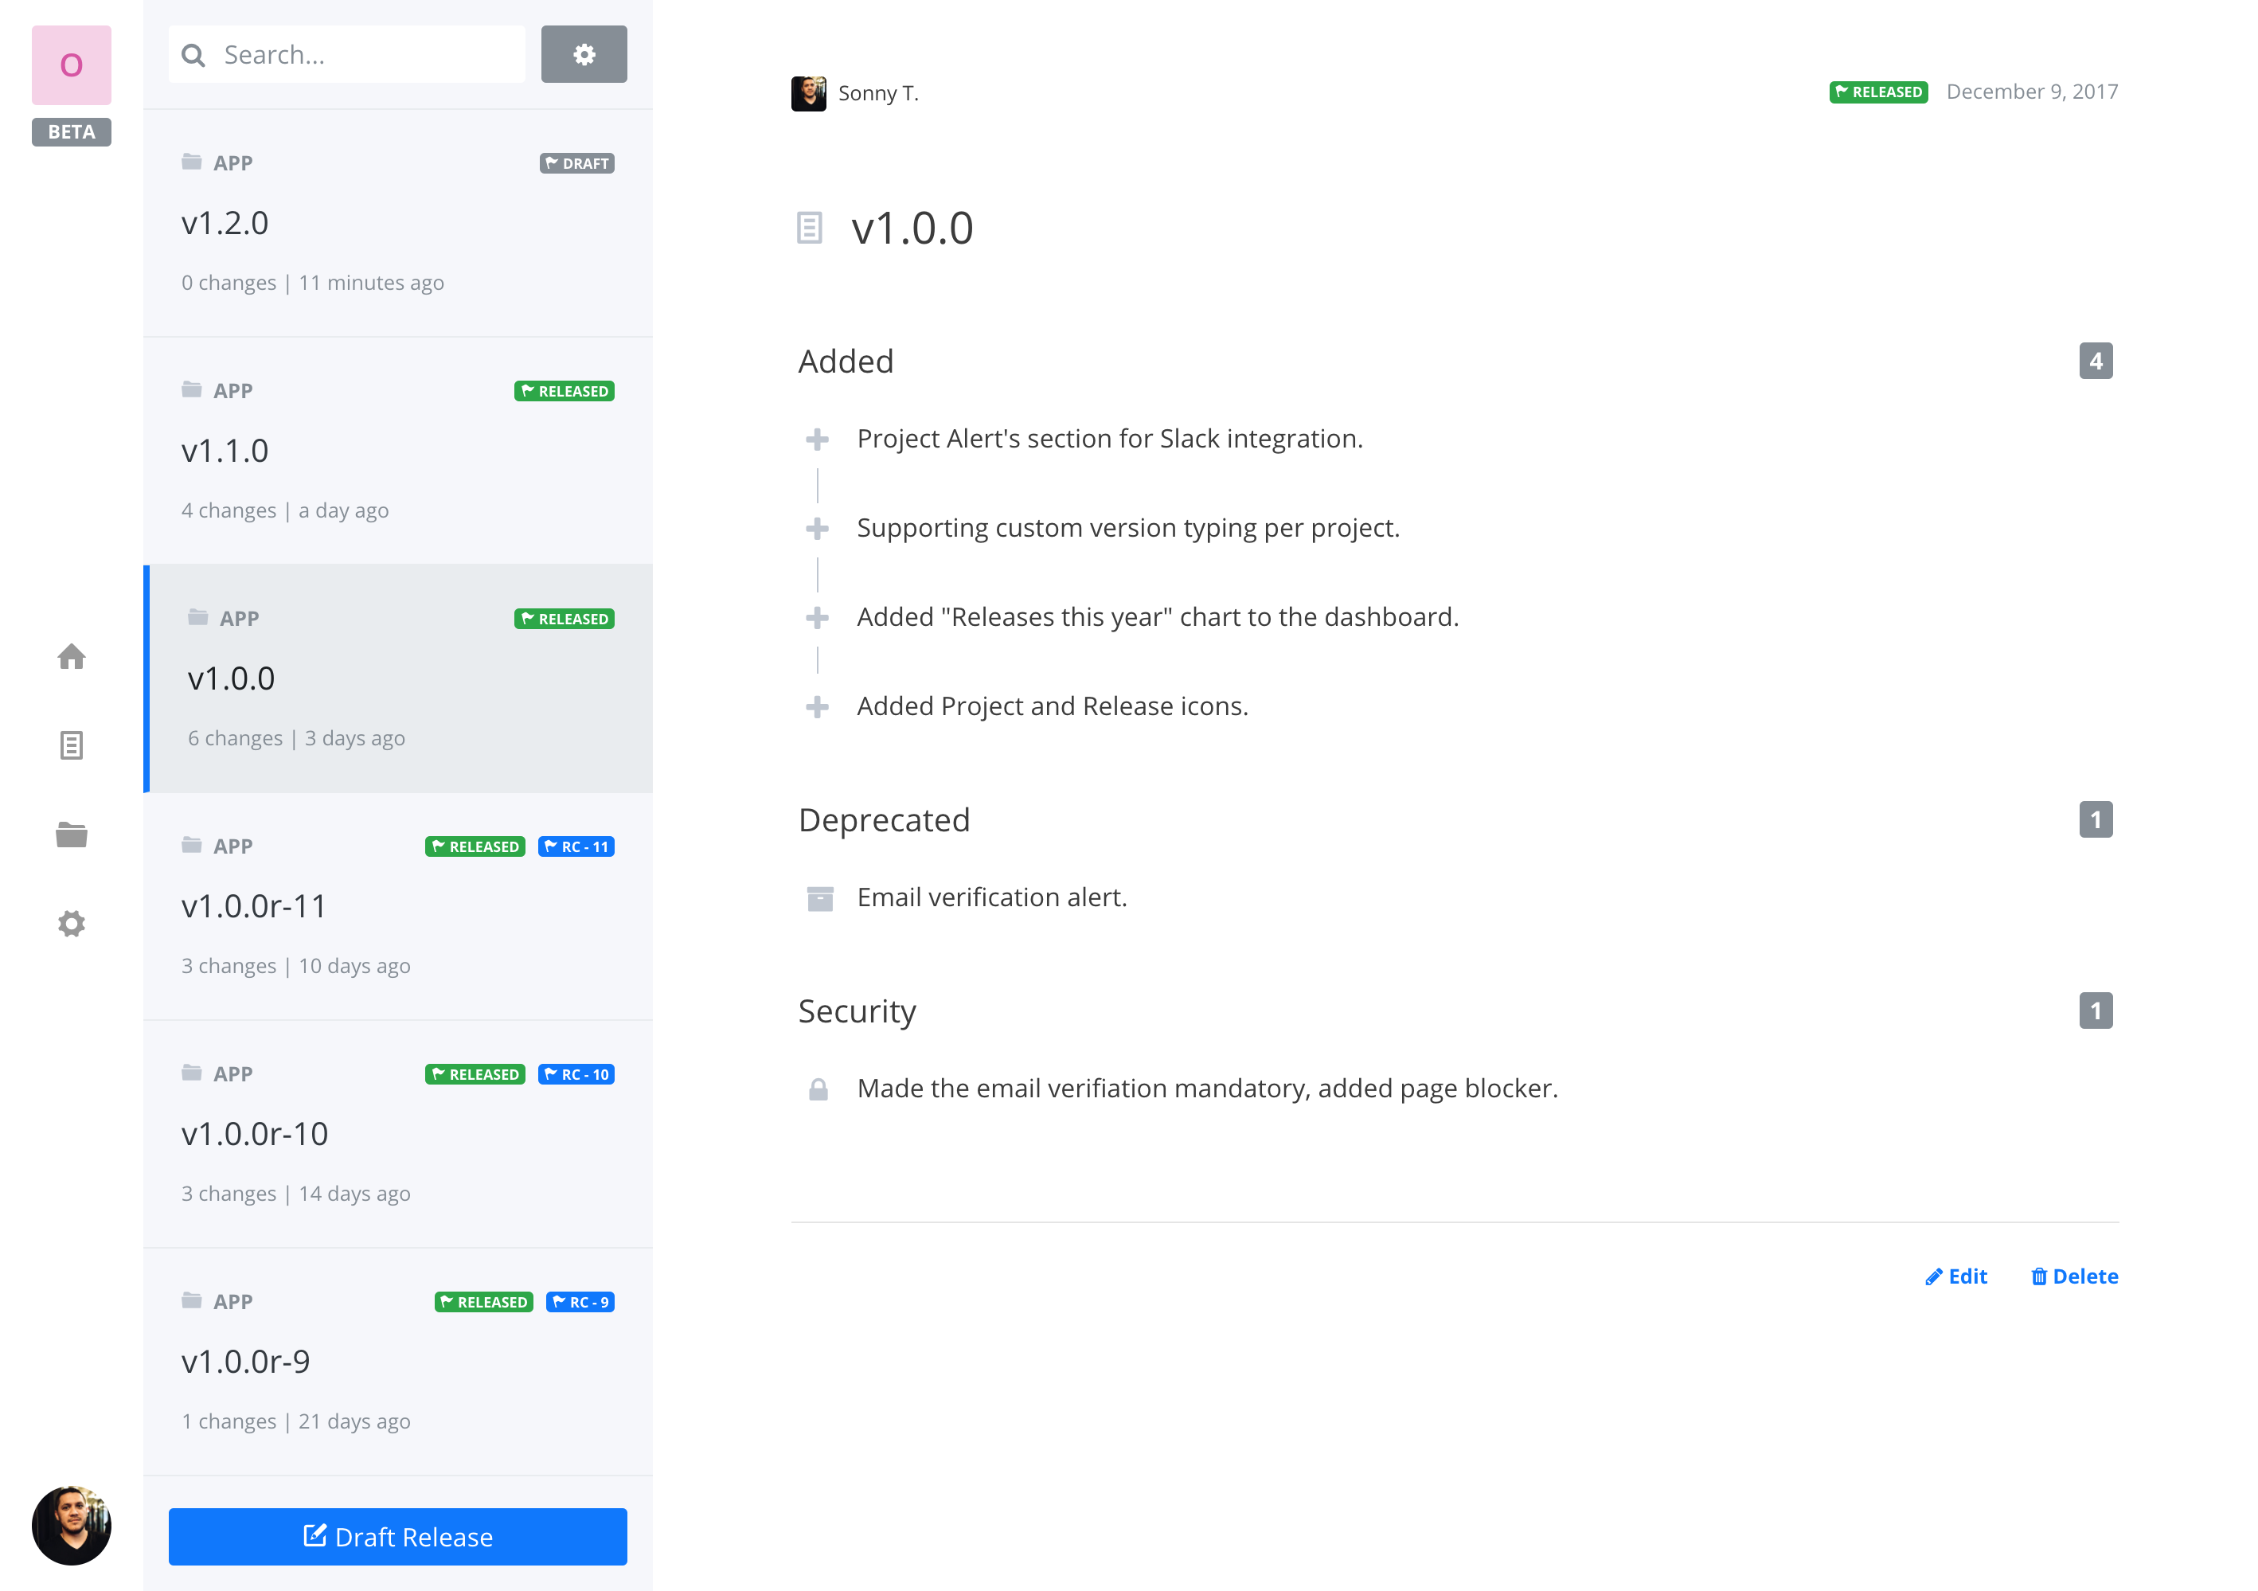Click the lock icon under Security
This screenshot has width=2258, height=1591.
817,1089
